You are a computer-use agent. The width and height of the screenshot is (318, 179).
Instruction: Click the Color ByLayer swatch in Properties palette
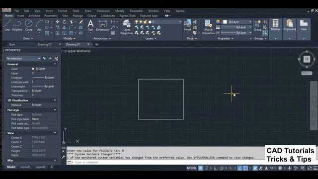pos(33,69)
